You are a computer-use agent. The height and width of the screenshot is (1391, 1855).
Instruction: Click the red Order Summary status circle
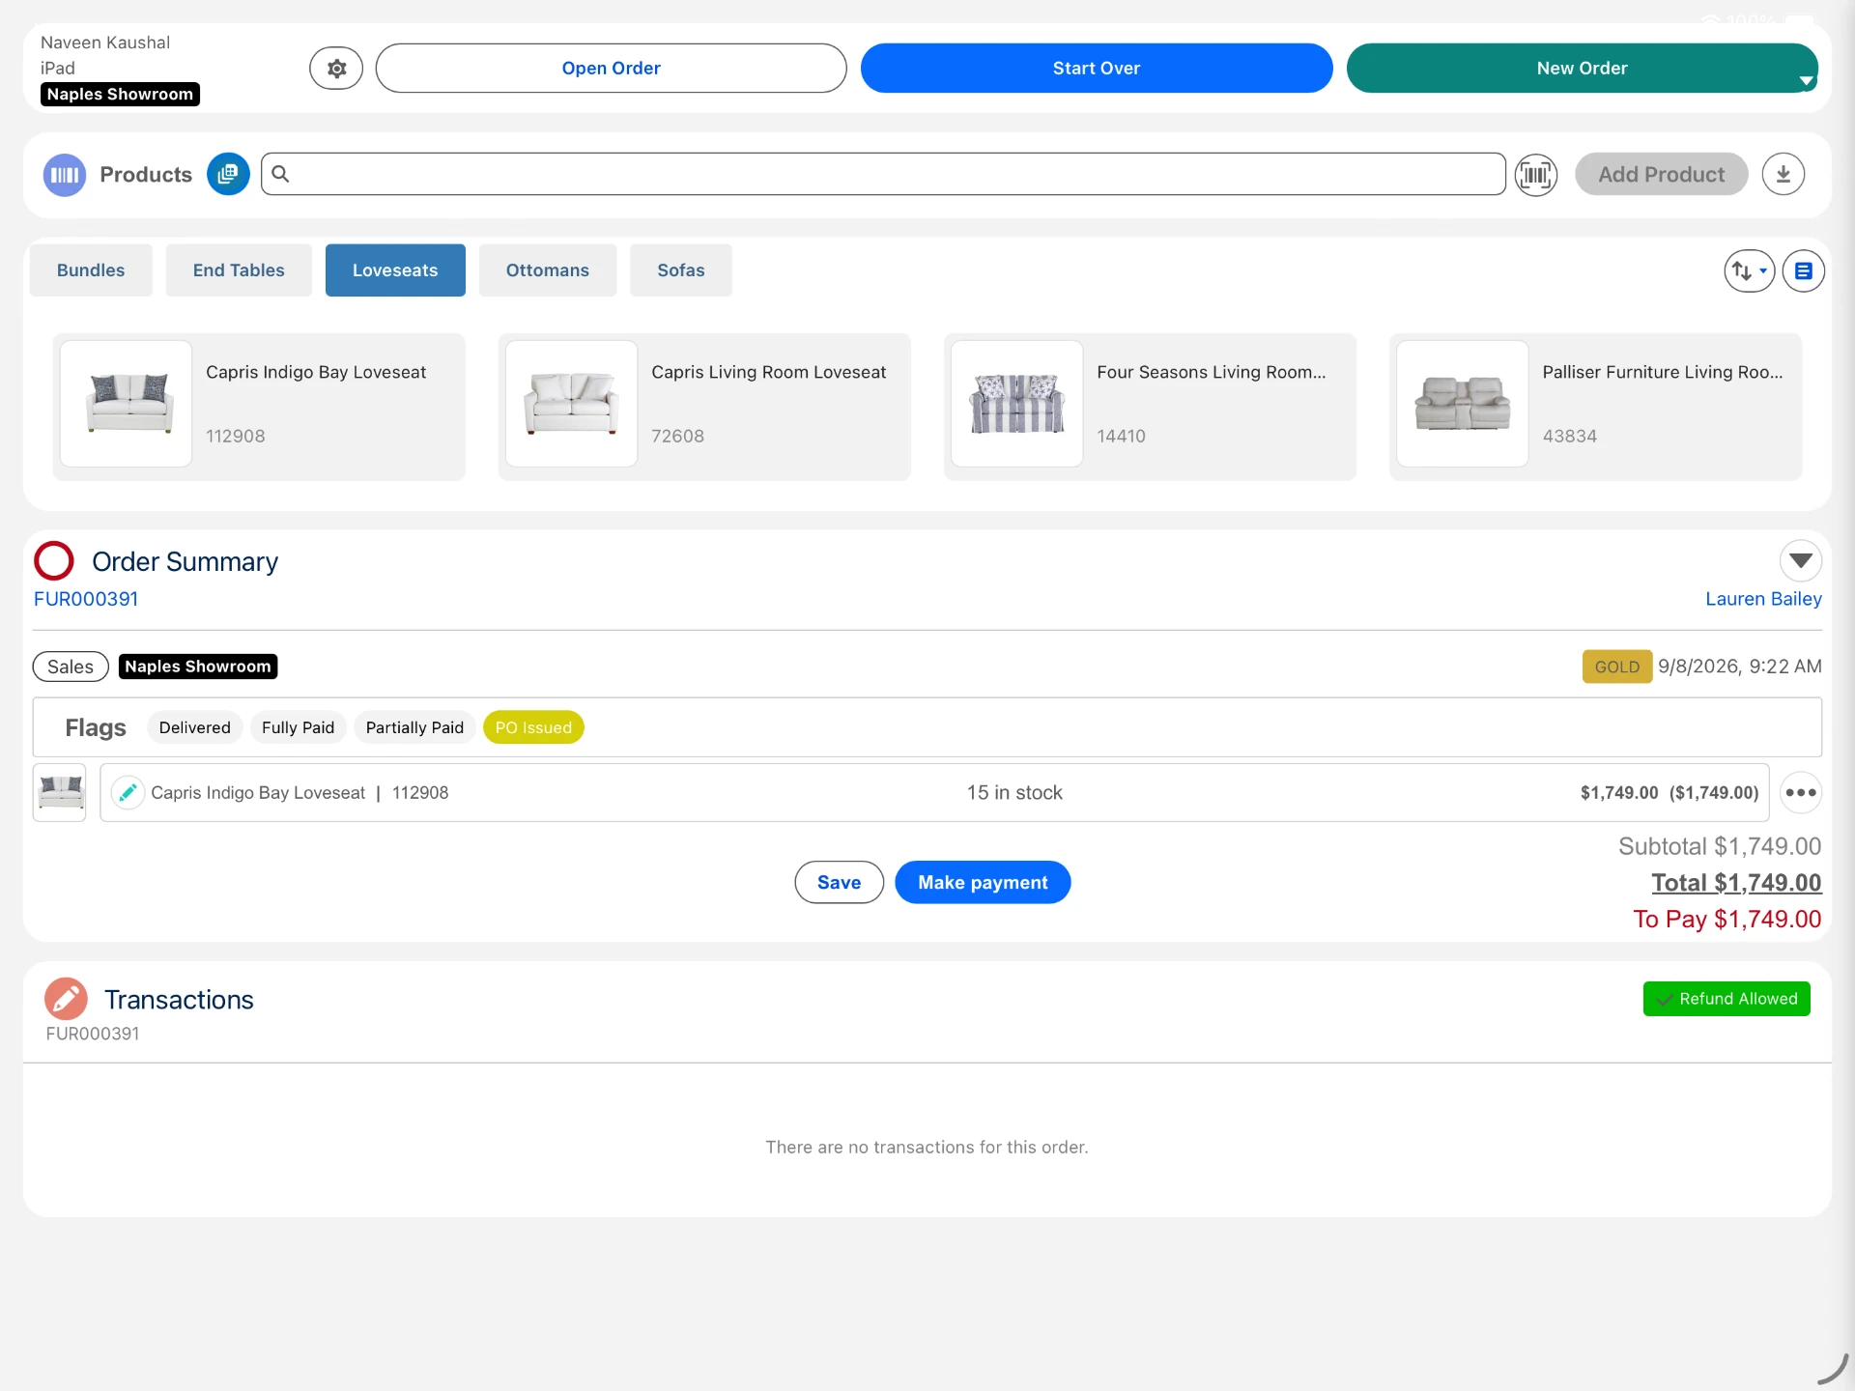pyautogui.click(x=54, y=561)
